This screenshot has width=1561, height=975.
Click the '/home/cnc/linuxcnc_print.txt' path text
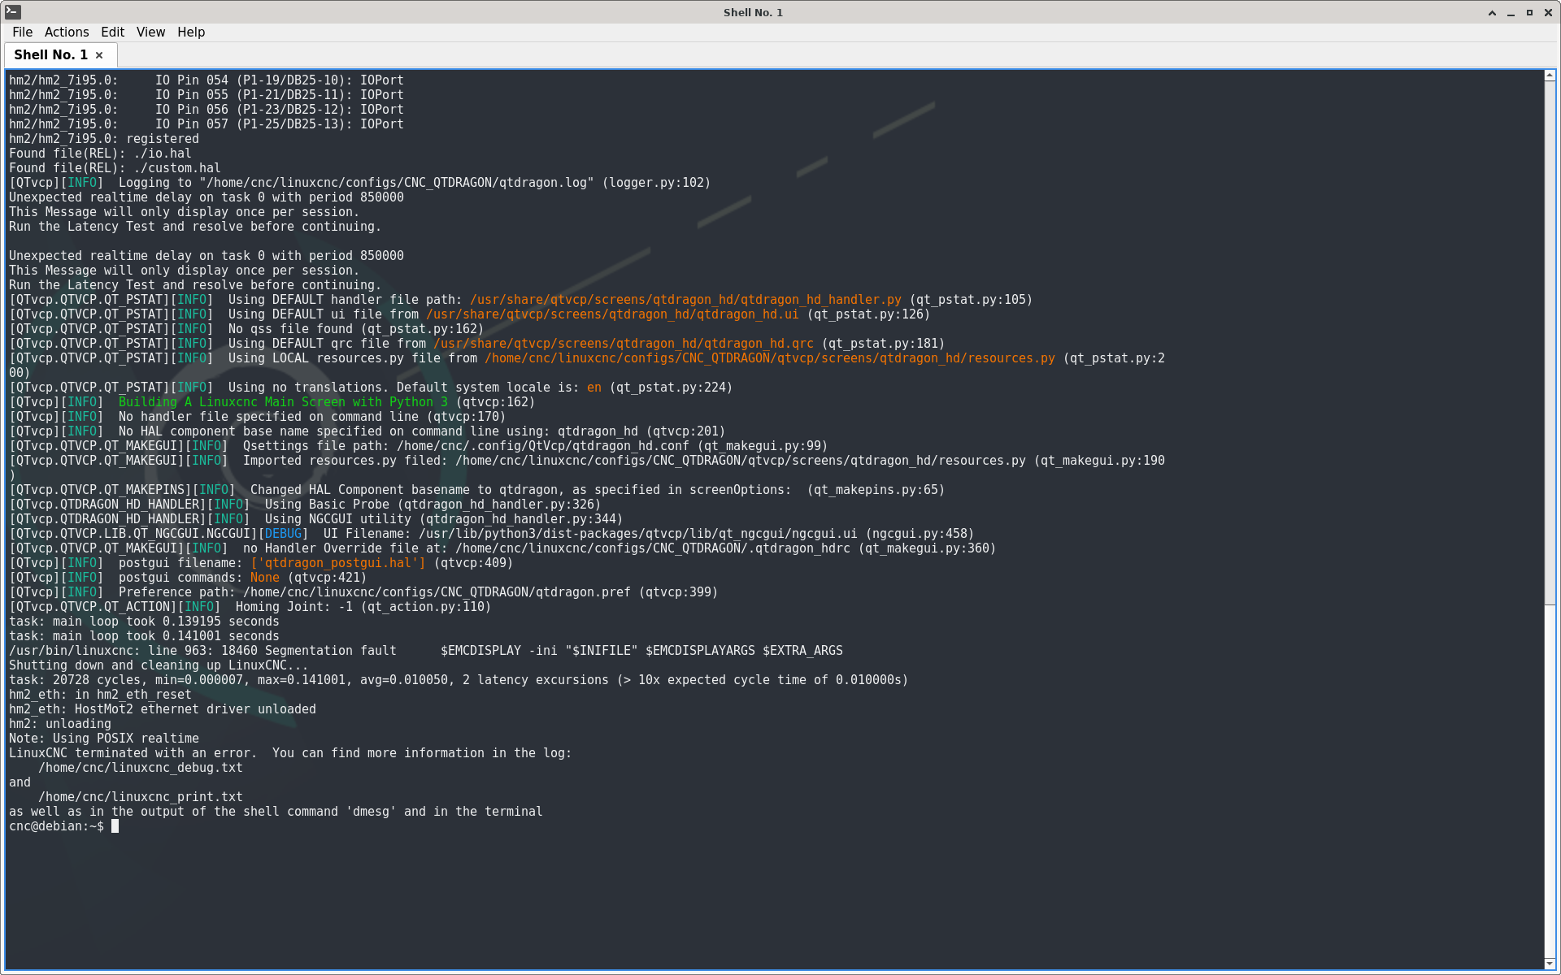point(141,797)
